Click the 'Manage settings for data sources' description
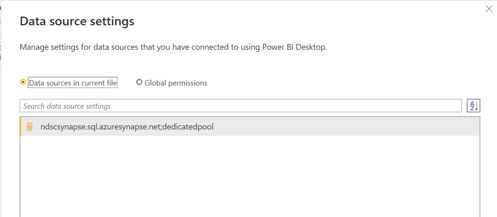 (x=173, y=48)
